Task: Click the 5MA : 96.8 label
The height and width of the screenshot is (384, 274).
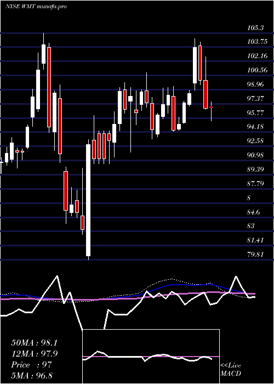Action: (x=32, y=376)
